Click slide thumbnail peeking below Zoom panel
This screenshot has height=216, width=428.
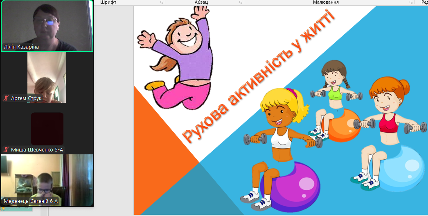(16, 209)
